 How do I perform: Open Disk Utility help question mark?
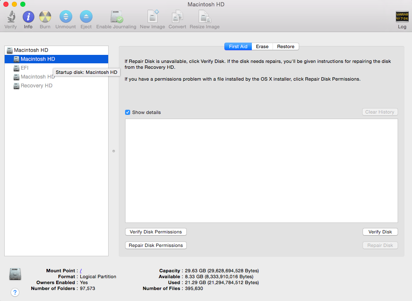point(15,292)
